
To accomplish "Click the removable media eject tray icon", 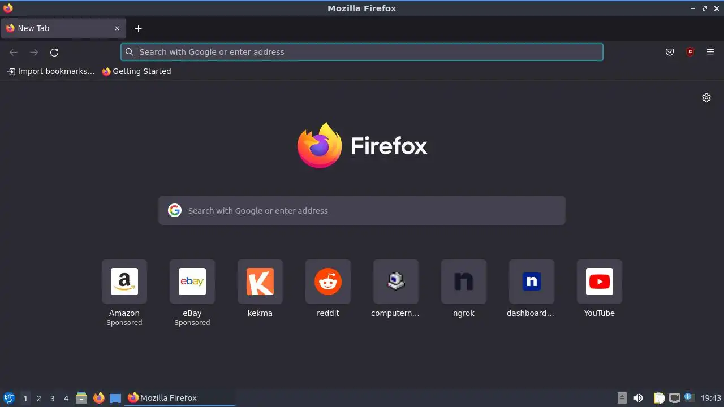I will [x=622, y=398].
